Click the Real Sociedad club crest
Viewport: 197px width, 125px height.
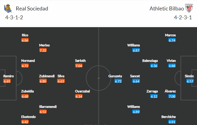coord(8,8)
